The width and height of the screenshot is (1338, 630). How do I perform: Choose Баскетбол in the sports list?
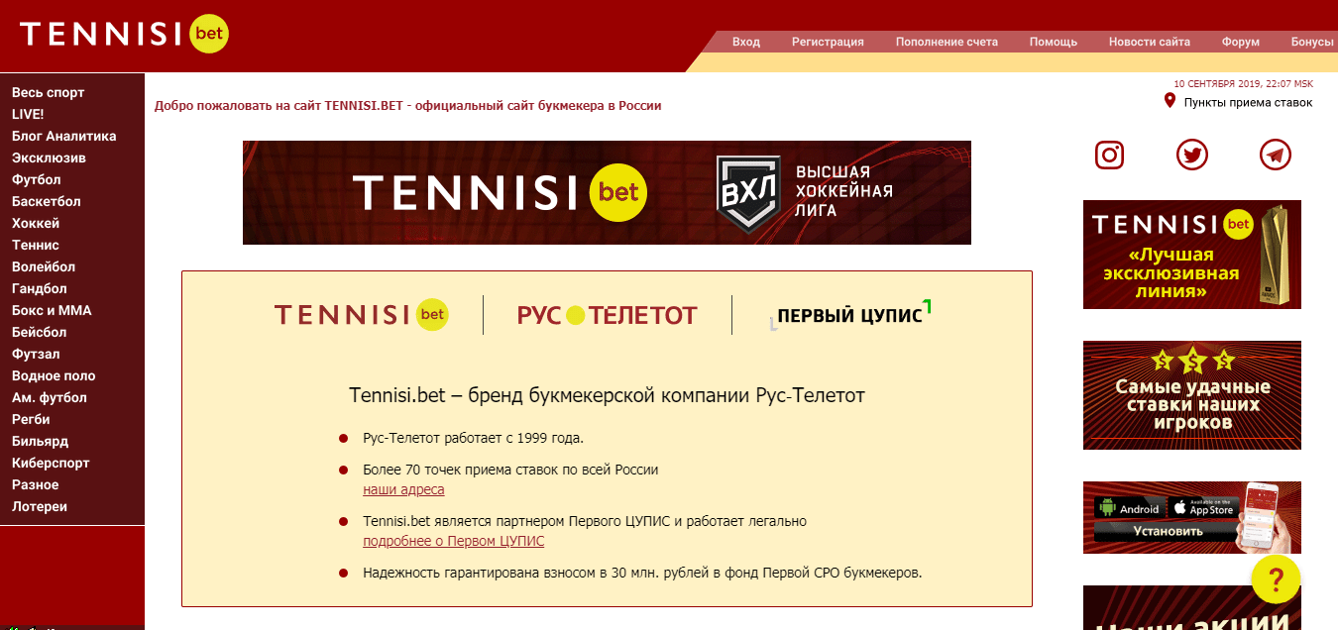[47, 201]
